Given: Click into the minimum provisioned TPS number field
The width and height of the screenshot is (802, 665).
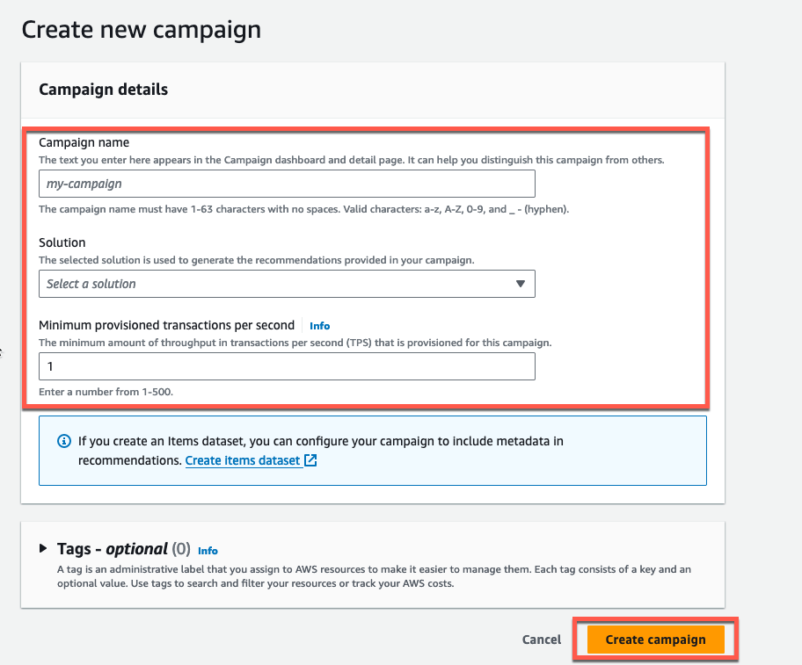Looking at the screenshot, I should pos(287,366).
